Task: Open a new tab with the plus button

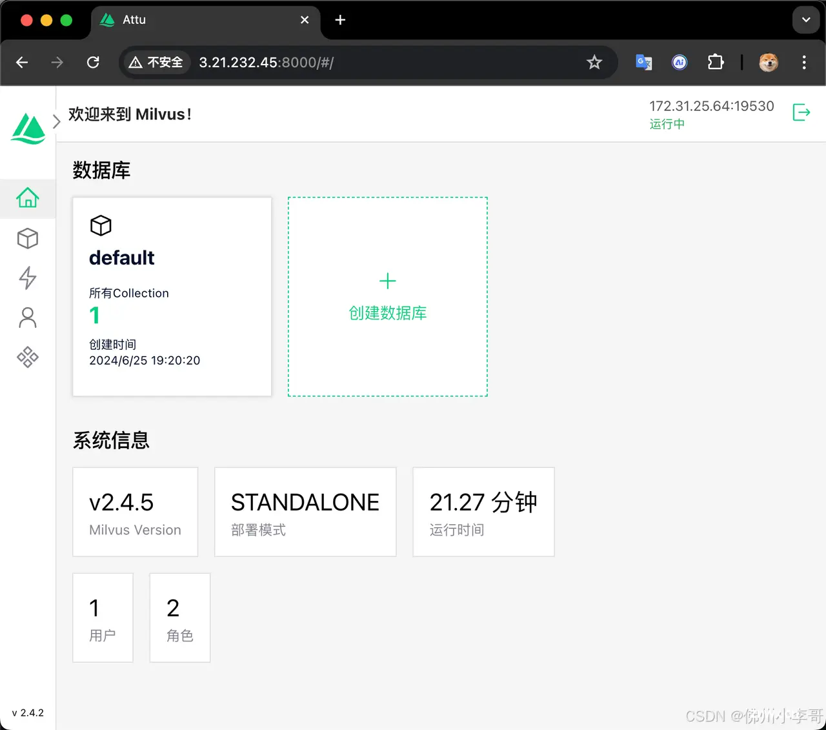Action: (x=340, y=20)
